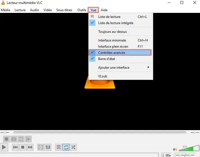Uncheck Barre d'état option
200x157 pixels.
point(107,59)
